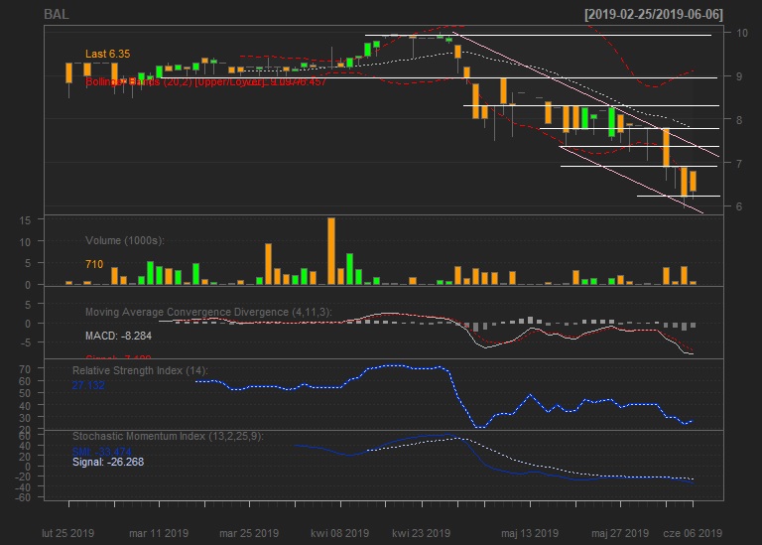
Task: Click the RSI axis label 70
Action: (25, 369)
